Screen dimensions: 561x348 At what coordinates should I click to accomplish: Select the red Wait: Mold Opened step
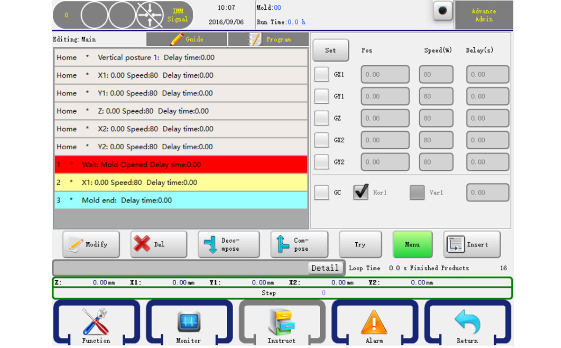(x=181, y=165)
